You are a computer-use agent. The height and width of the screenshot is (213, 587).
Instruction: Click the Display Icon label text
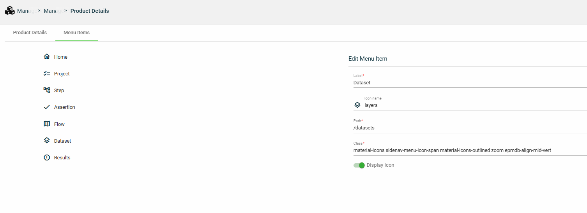pyautogui.click(x=380, y=165)
